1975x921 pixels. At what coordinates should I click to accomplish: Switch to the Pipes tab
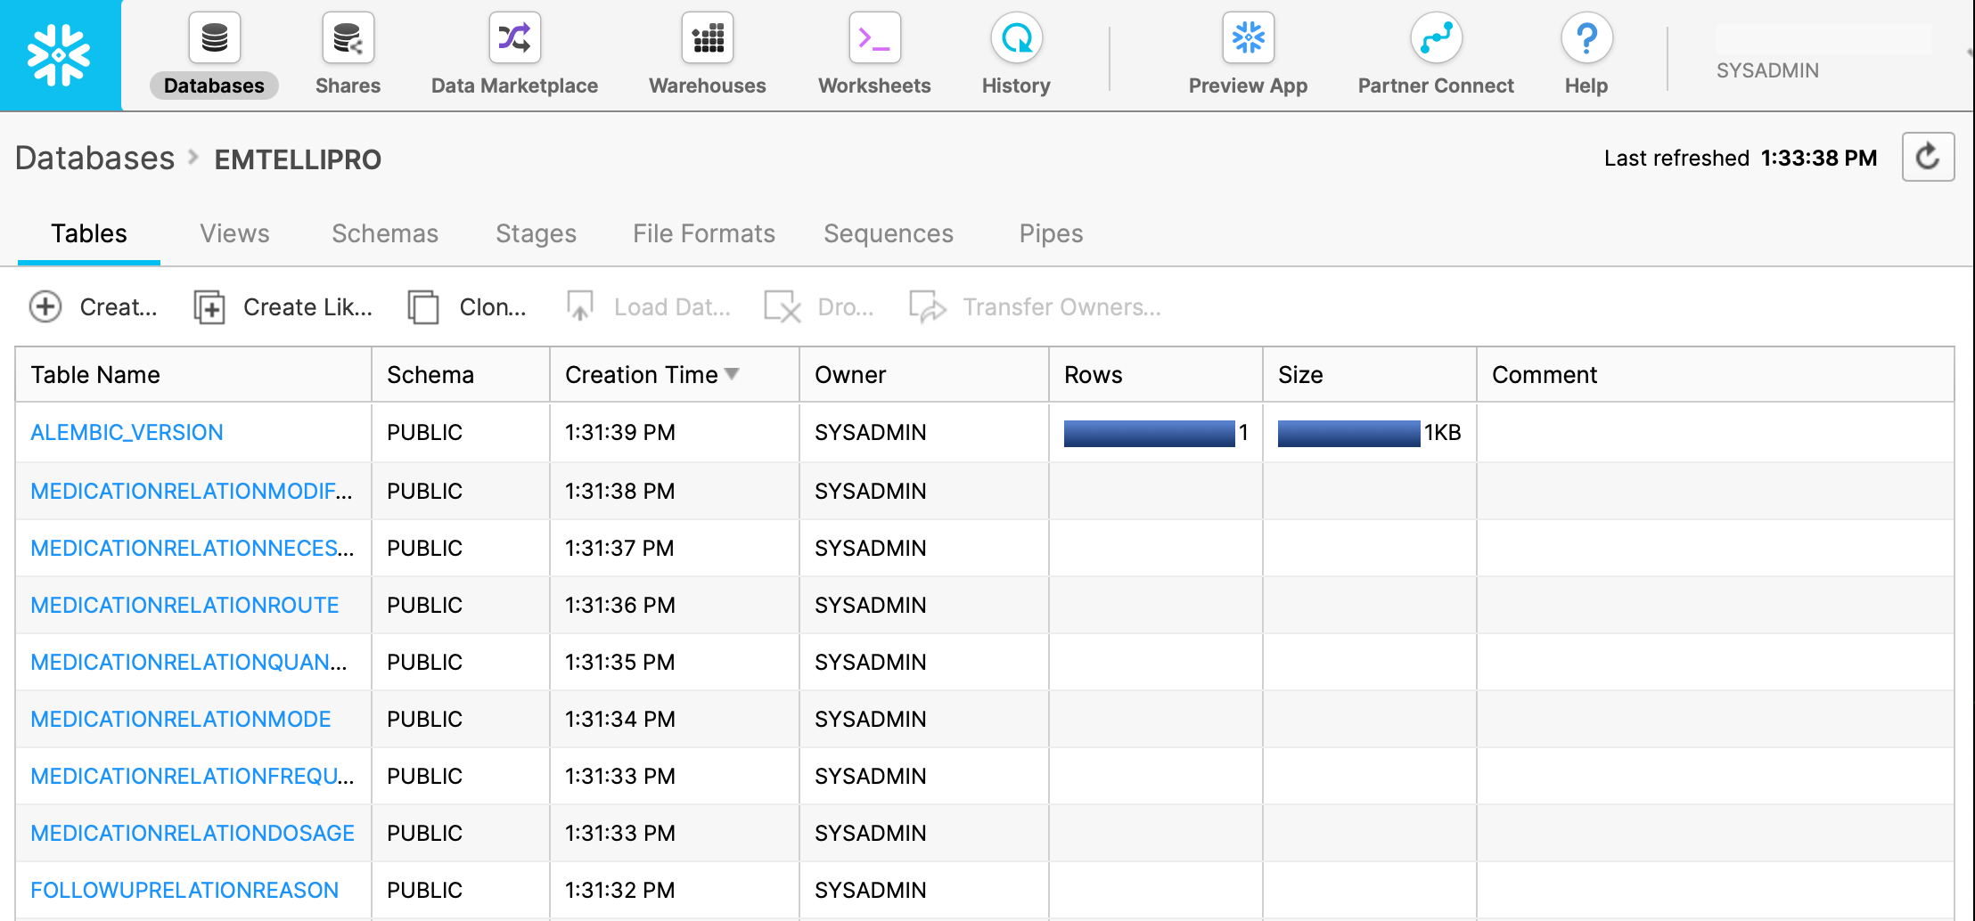[1051, 233]
